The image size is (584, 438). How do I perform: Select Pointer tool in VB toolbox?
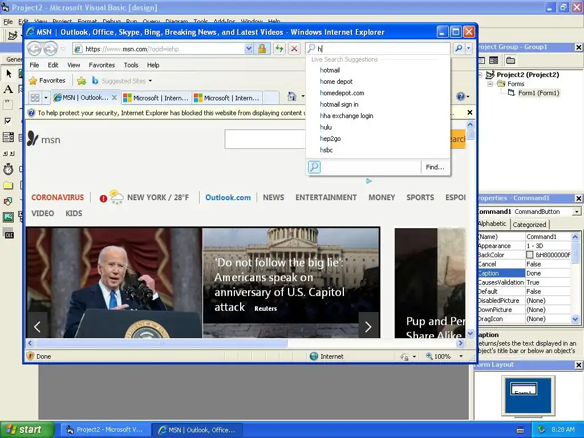point(8,74)
